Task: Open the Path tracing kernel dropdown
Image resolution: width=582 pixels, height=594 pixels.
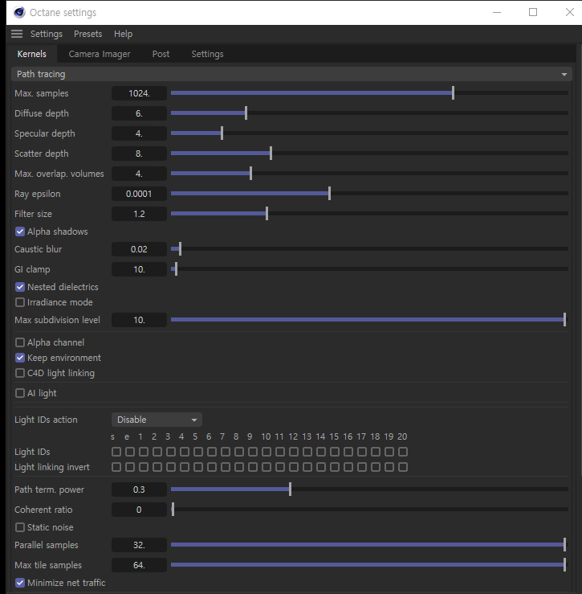Action: (x=291, y=74)
